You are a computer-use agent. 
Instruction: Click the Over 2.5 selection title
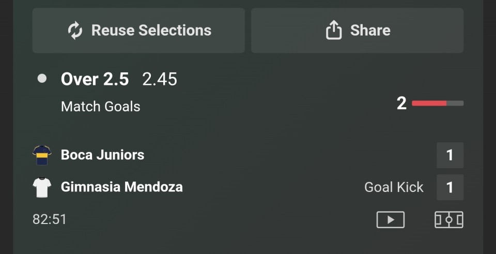pyautogui.click(x=95, y=79)
